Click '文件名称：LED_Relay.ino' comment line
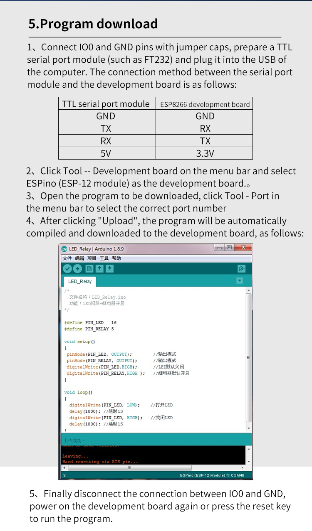Viewport: 312px width, 531px height. tap(97, 297)
